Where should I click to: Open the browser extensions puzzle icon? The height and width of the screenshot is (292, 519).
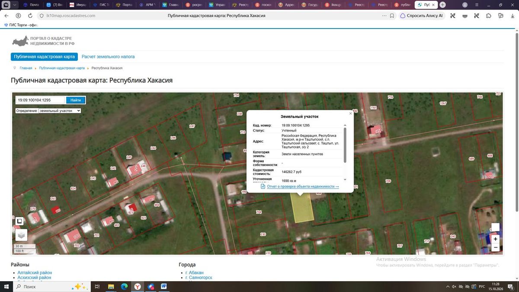point(489,16)
